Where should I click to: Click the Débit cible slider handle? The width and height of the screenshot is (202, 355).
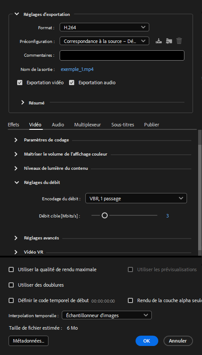tap(105, 215)
